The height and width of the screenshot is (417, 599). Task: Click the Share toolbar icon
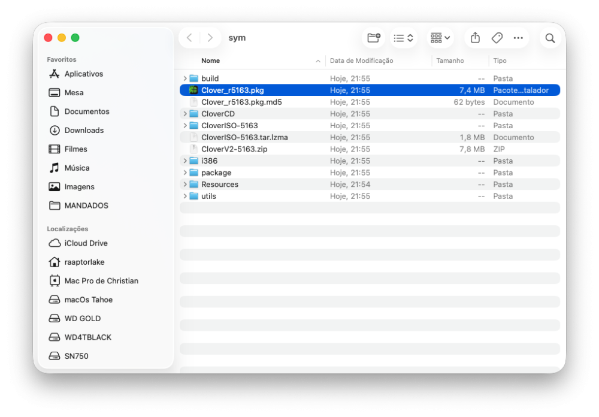coord(475,38)
